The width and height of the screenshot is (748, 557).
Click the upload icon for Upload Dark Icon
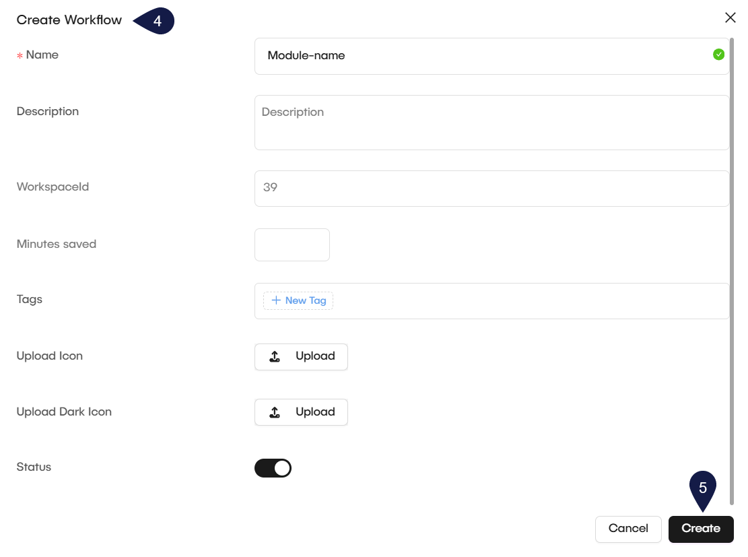[x=275, y=412]
